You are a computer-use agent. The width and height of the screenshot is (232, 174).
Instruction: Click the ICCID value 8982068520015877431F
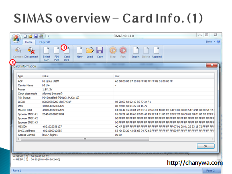pyautogui.click(x=57, y=102)
